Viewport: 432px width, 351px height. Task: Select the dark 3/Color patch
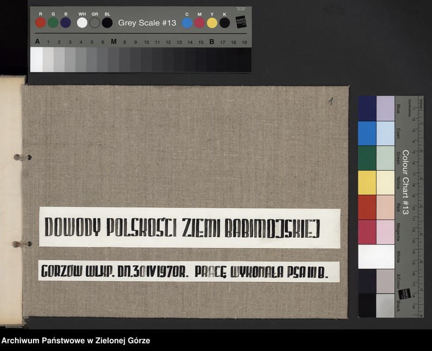point(367,281)
